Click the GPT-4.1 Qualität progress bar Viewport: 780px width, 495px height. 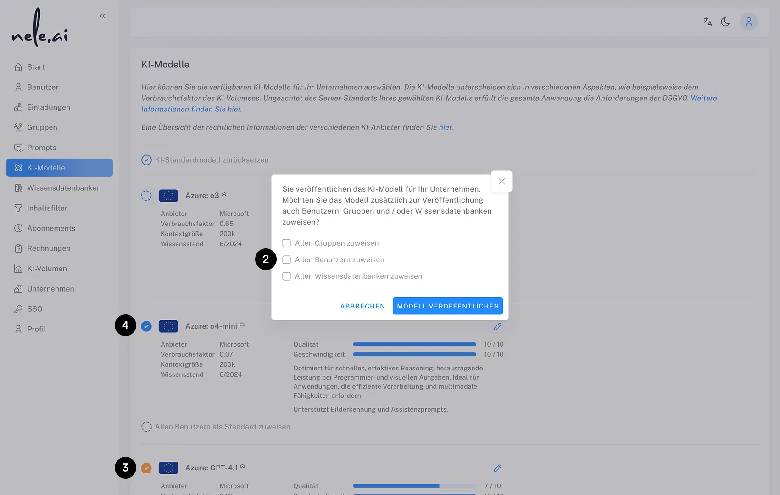click(x=414, y=486)
